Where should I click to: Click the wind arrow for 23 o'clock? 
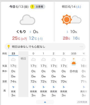[13, 87]
